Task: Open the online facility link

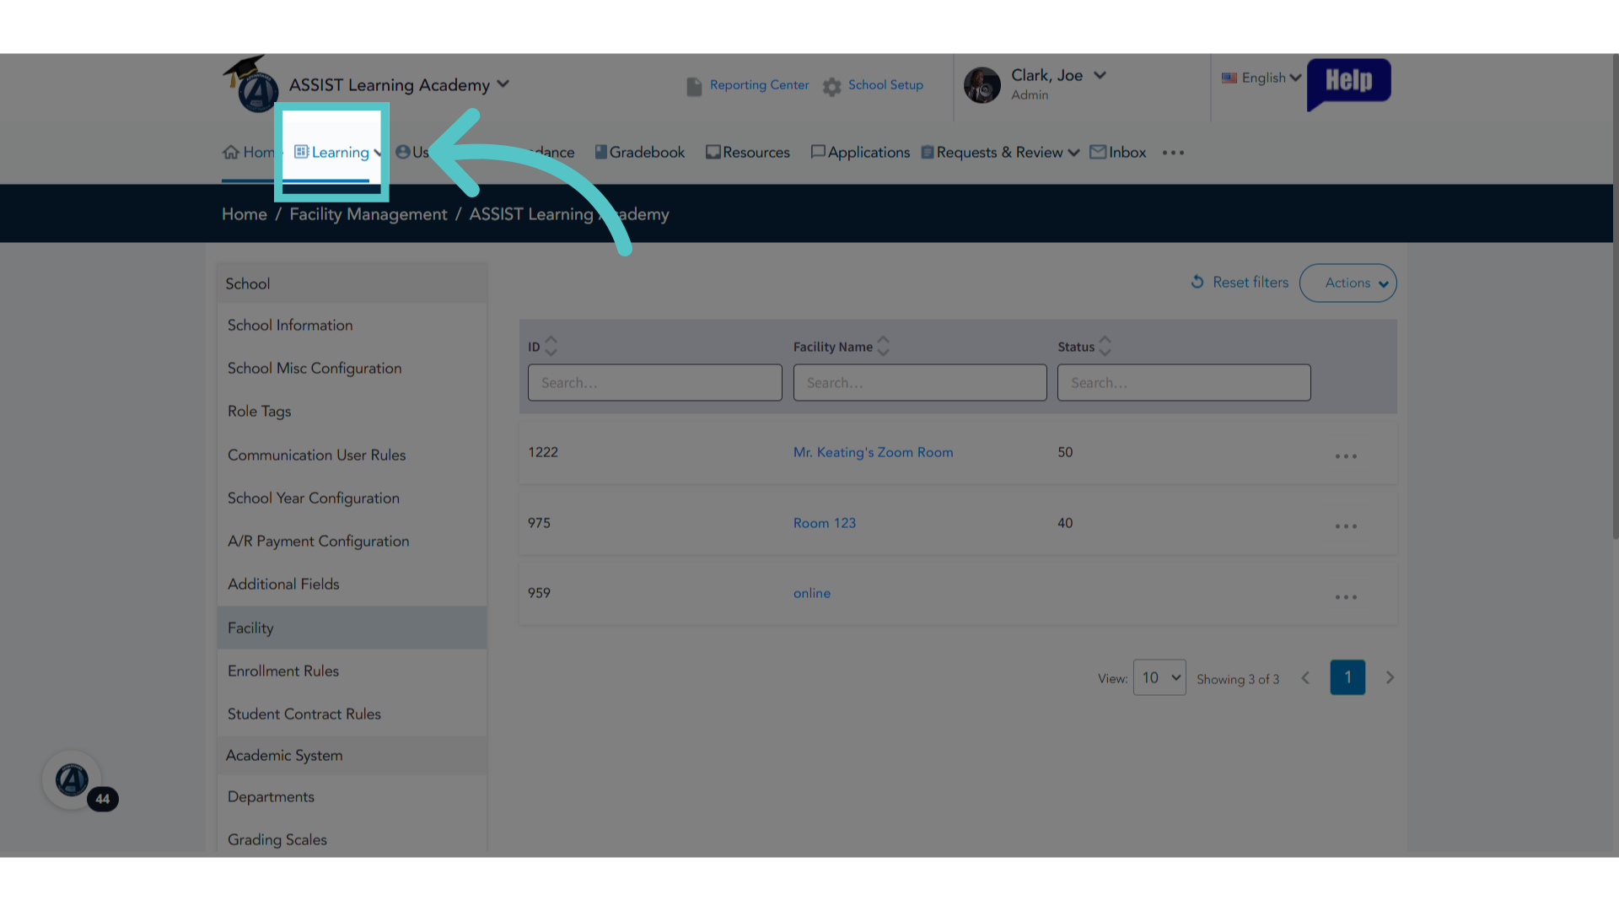Action: point(811,593)
